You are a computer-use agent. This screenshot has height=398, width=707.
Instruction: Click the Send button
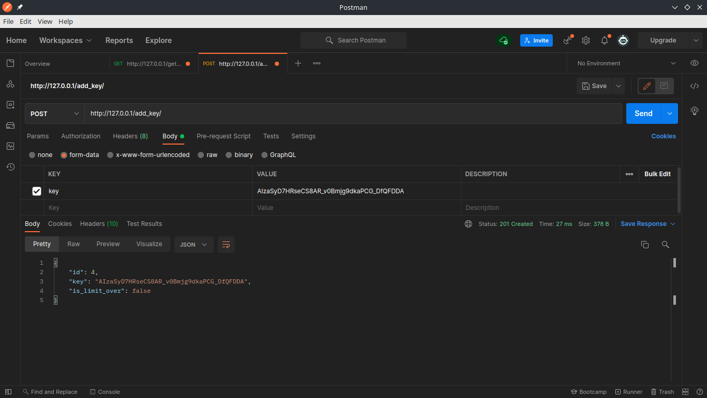pos(643,113)
